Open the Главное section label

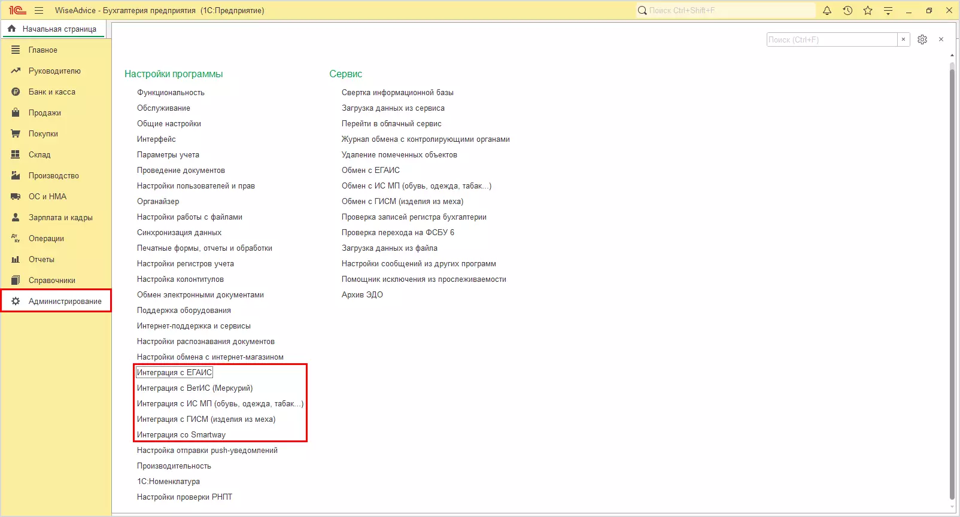click(x=43, y=50)
